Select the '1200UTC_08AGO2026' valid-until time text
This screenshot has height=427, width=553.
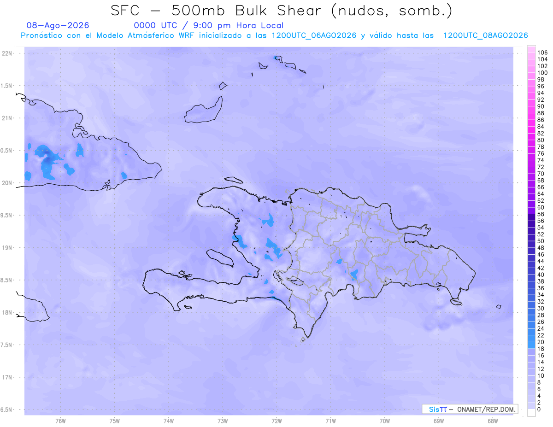pos(485,35)
